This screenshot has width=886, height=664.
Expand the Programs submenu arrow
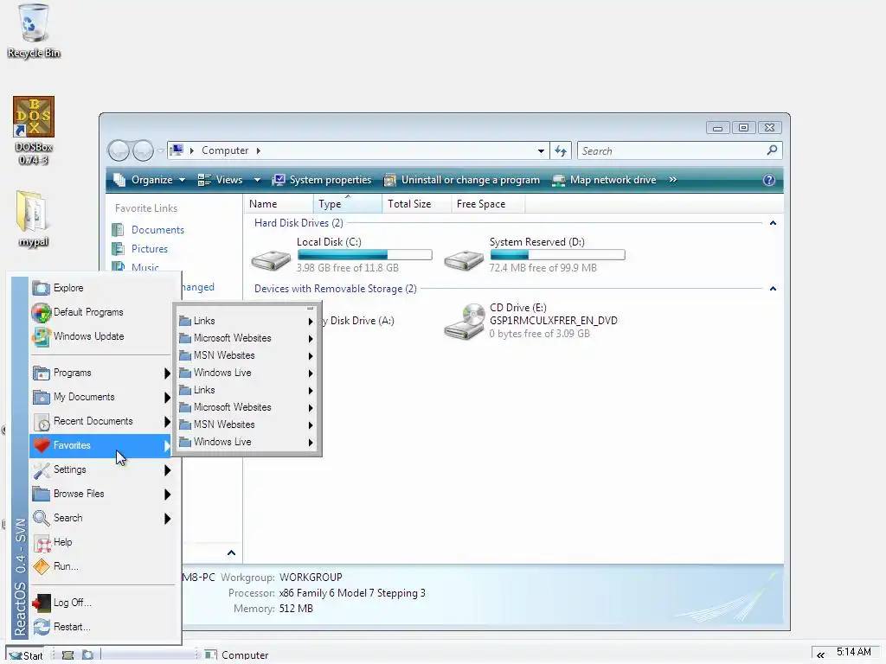click(167, 373)
